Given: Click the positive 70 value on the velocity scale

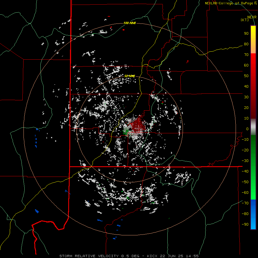Looking at the screenshot, I should [x=246, y=55].
